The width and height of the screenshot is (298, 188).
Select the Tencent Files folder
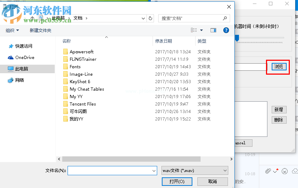(83, 104)
